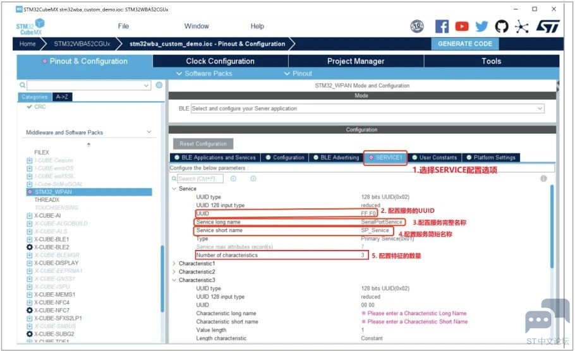Open the Facebook link icon
Viewport: 575px width, 351px height.
click(x=442, y=27)
